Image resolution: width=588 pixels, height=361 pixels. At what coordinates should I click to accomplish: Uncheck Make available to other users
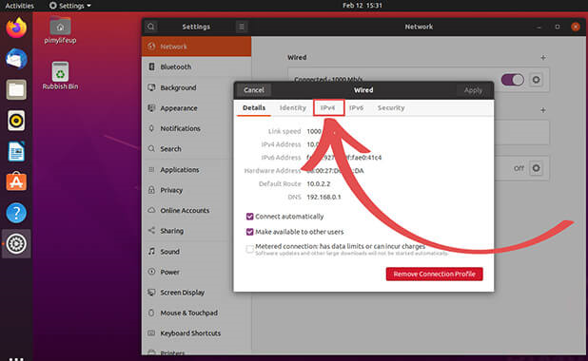tap(249, 232)
